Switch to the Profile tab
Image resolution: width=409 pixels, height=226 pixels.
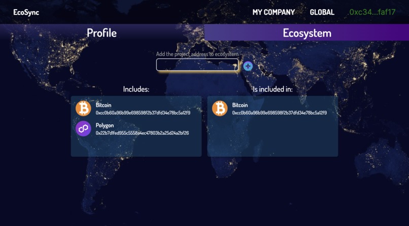click(102, 33)
